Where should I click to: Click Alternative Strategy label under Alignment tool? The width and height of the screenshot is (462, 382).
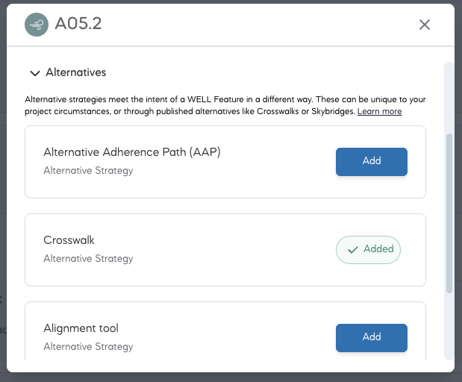[88, 347]
